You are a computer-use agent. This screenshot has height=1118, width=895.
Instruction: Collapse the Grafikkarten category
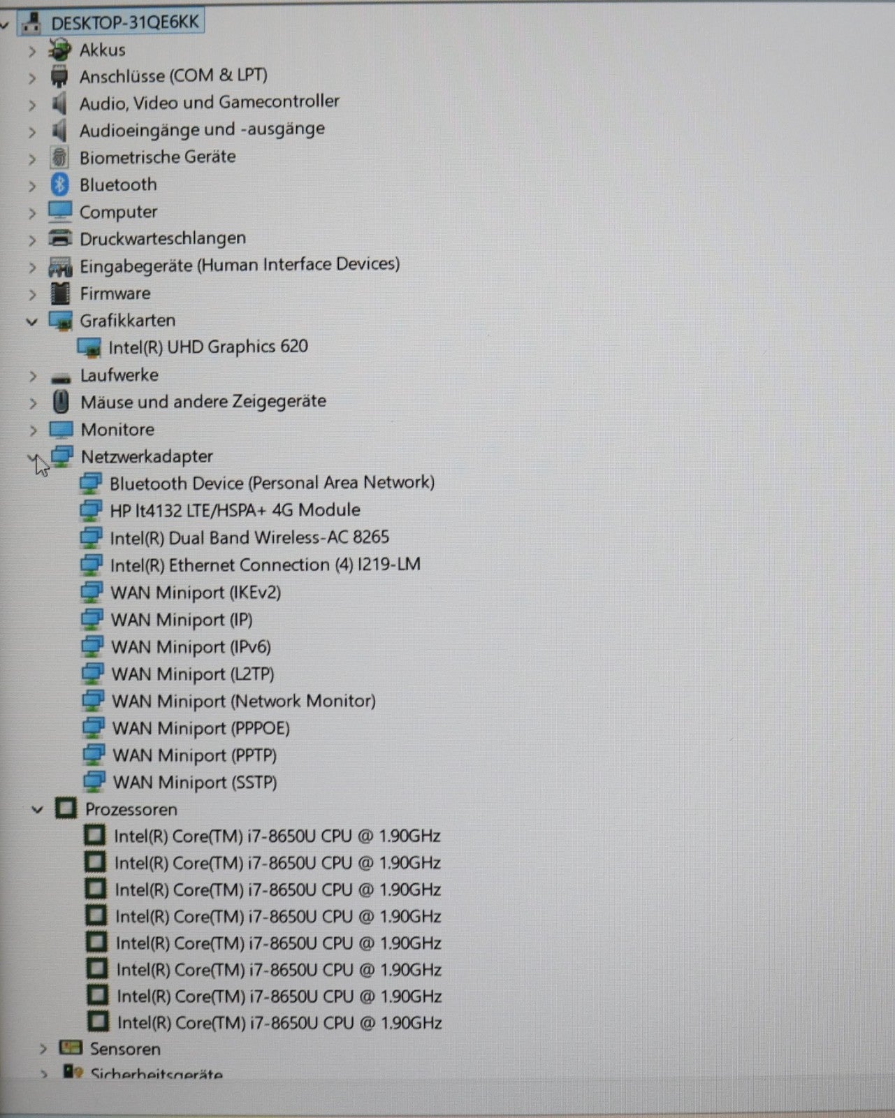pos(31,321)
